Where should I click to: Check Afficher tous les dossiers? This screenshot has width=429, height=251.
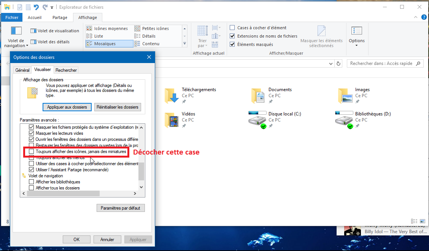[32, 188]
